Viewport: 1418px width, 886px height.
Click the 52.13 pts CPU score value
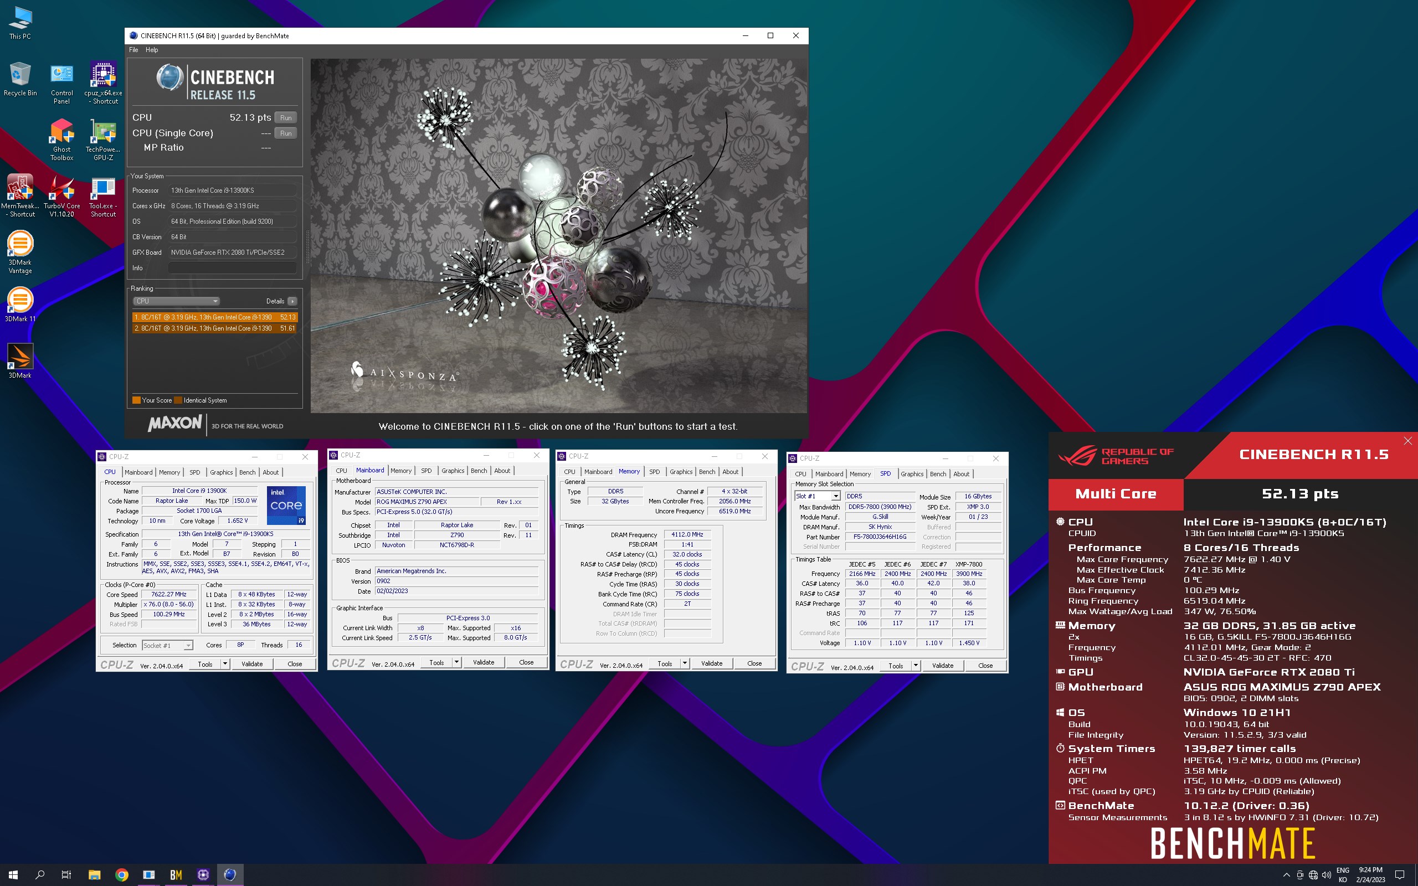(x=250, y=117)
